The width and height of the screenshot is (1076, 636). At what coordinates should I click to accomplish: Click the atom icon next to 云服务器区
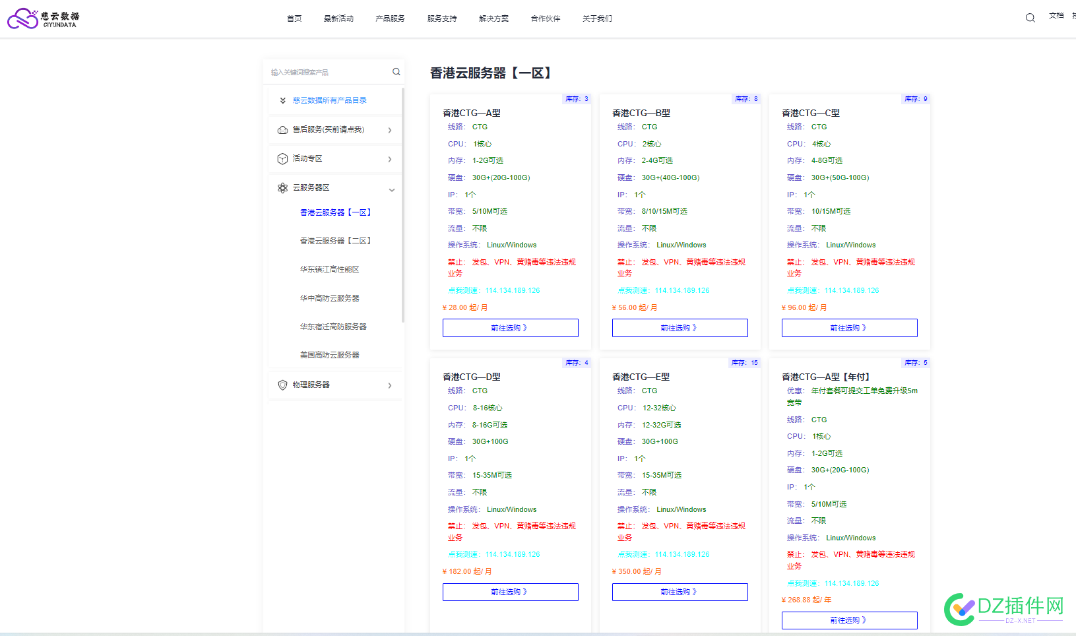click(282, 188)
